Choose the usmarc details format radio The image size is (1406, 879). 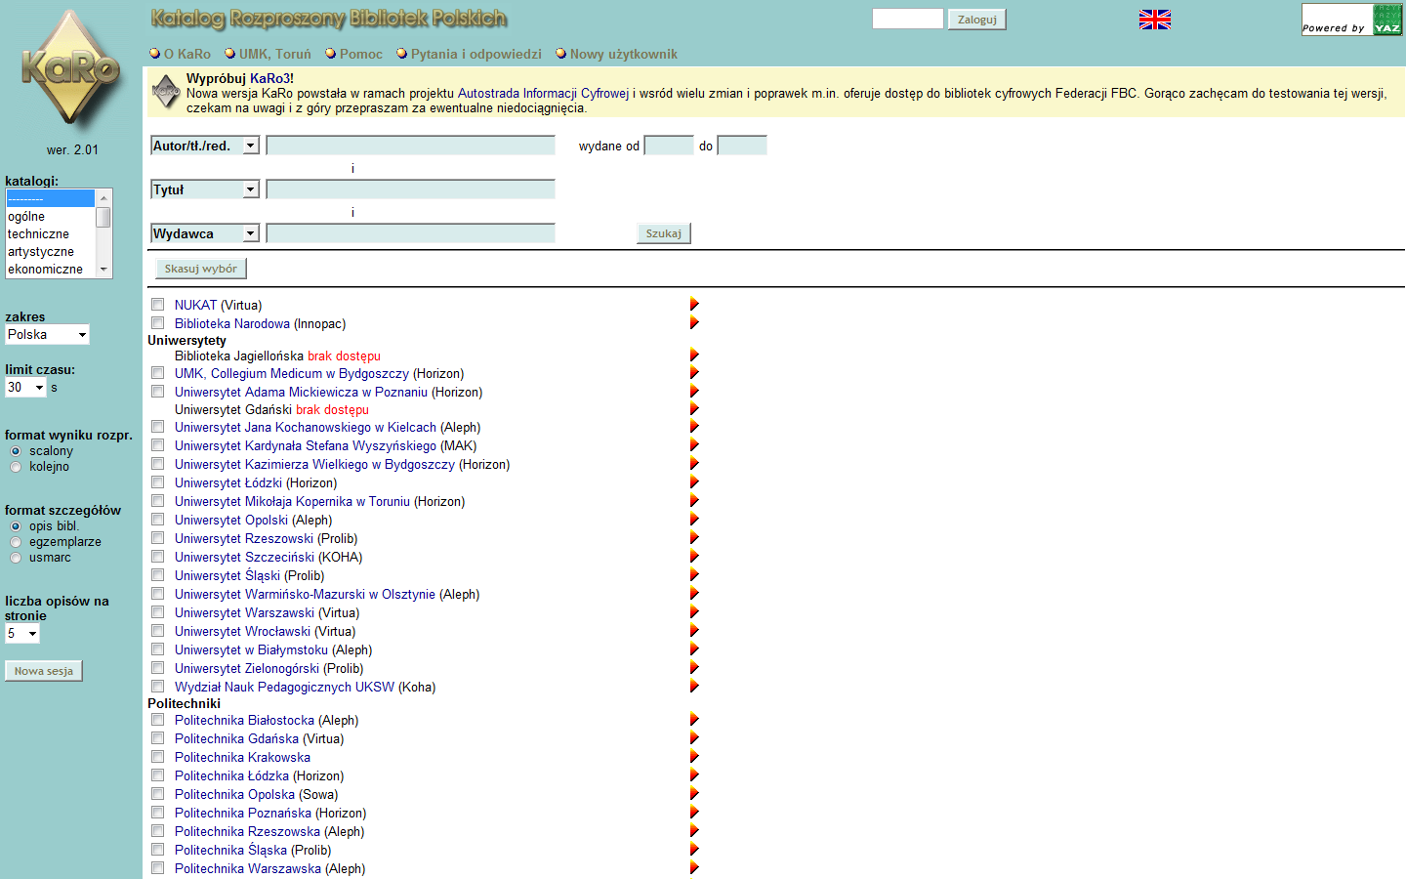[x=16, y=558]
